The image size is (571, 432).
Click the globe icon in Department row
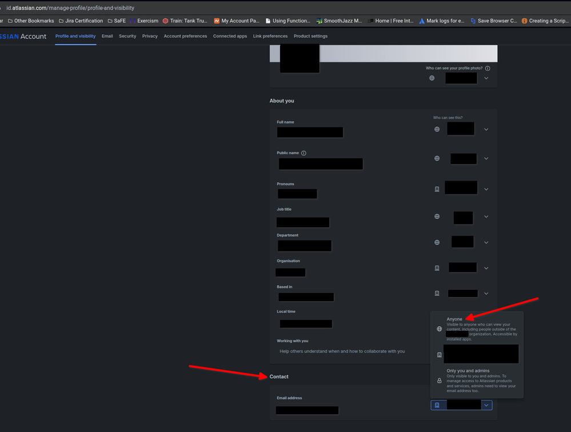pyautogui.click(x=437, y=242)
